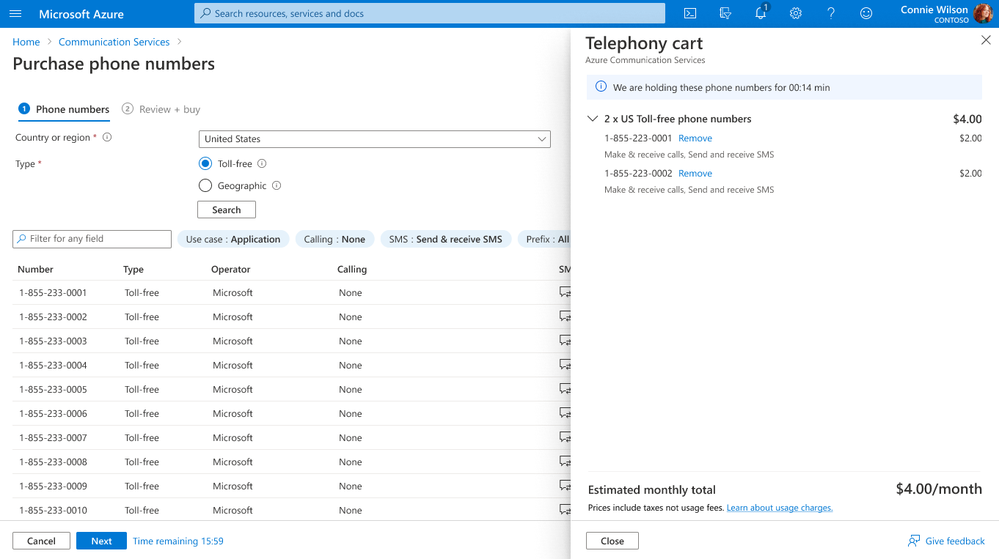
Task: Switch to the Review + buy step
Action: (161, 109)
